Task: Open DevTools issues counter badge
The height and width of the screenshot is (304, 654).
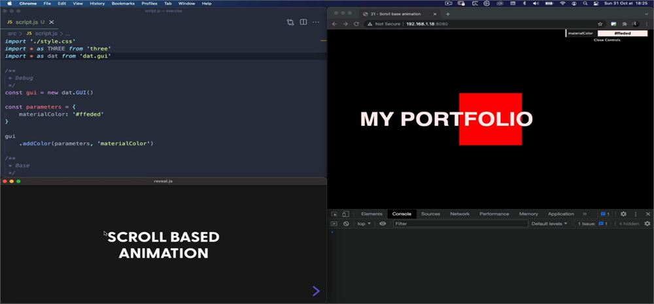Action: (x=605, y=214)
